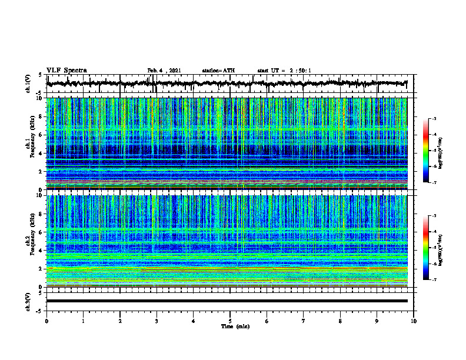Screen dimensions: 466x360
Task: Click the "-3" label on ch.2 color bar
Action: (x=434, y=216)
